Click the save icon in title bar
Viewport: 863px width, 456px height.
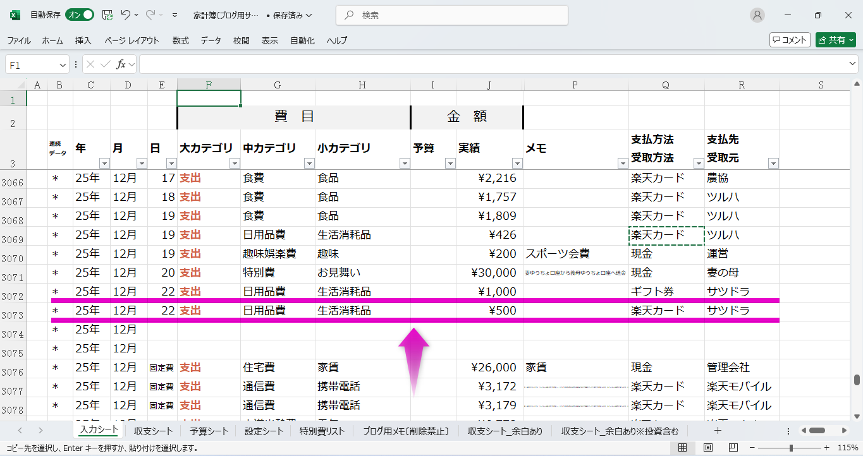107,15
